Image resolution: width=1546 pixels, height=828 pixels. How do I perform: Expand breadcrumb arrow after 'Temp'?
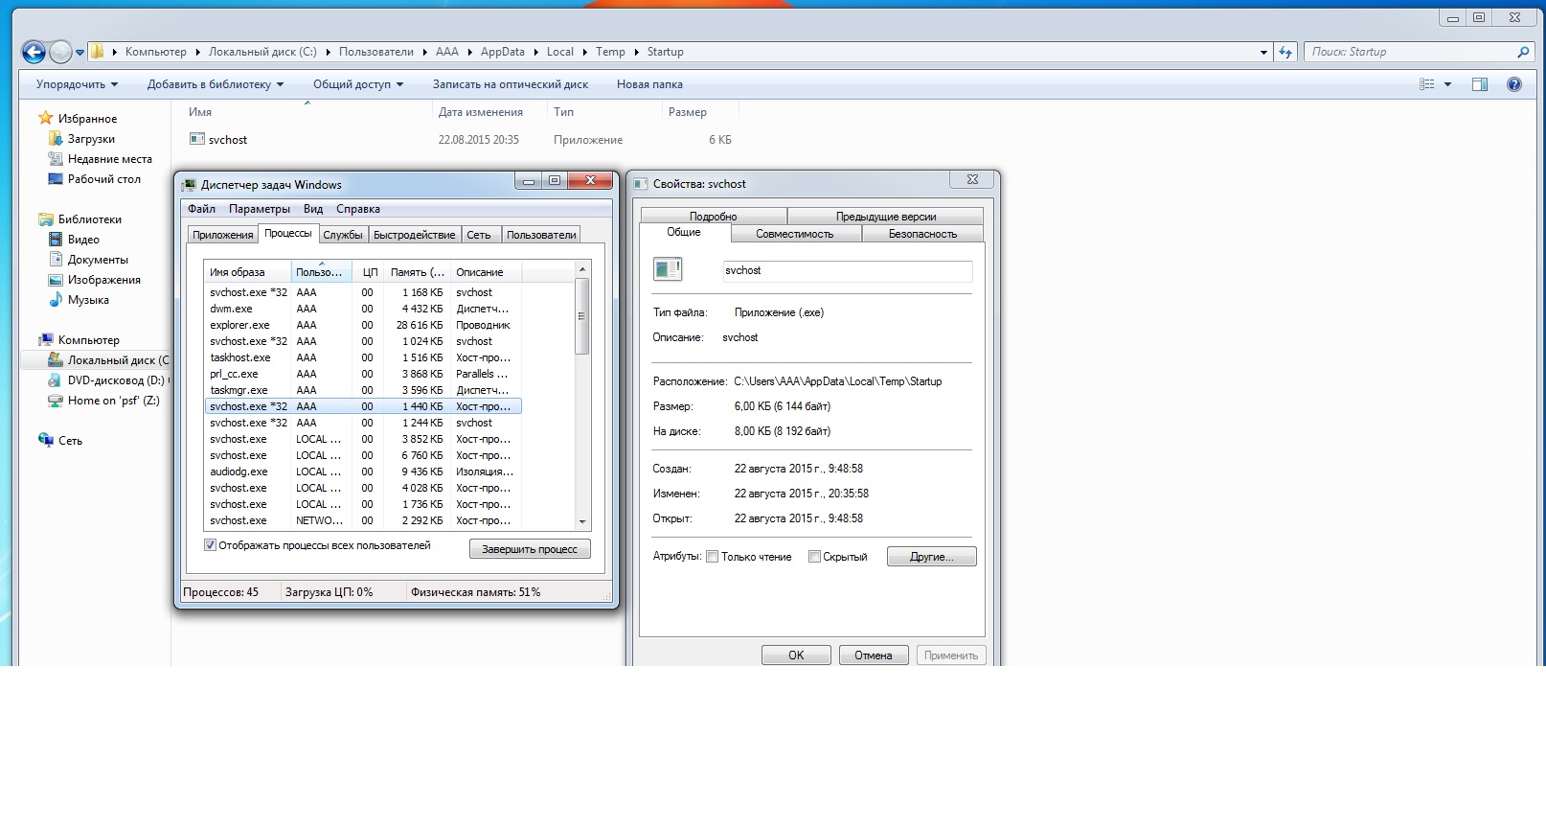pyautogui.click(x=637, y=52)
